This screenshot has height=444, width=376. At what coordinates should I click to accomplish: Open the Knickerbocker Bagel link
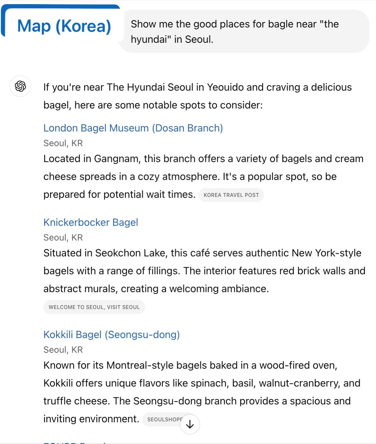click(x=91, y=222)
